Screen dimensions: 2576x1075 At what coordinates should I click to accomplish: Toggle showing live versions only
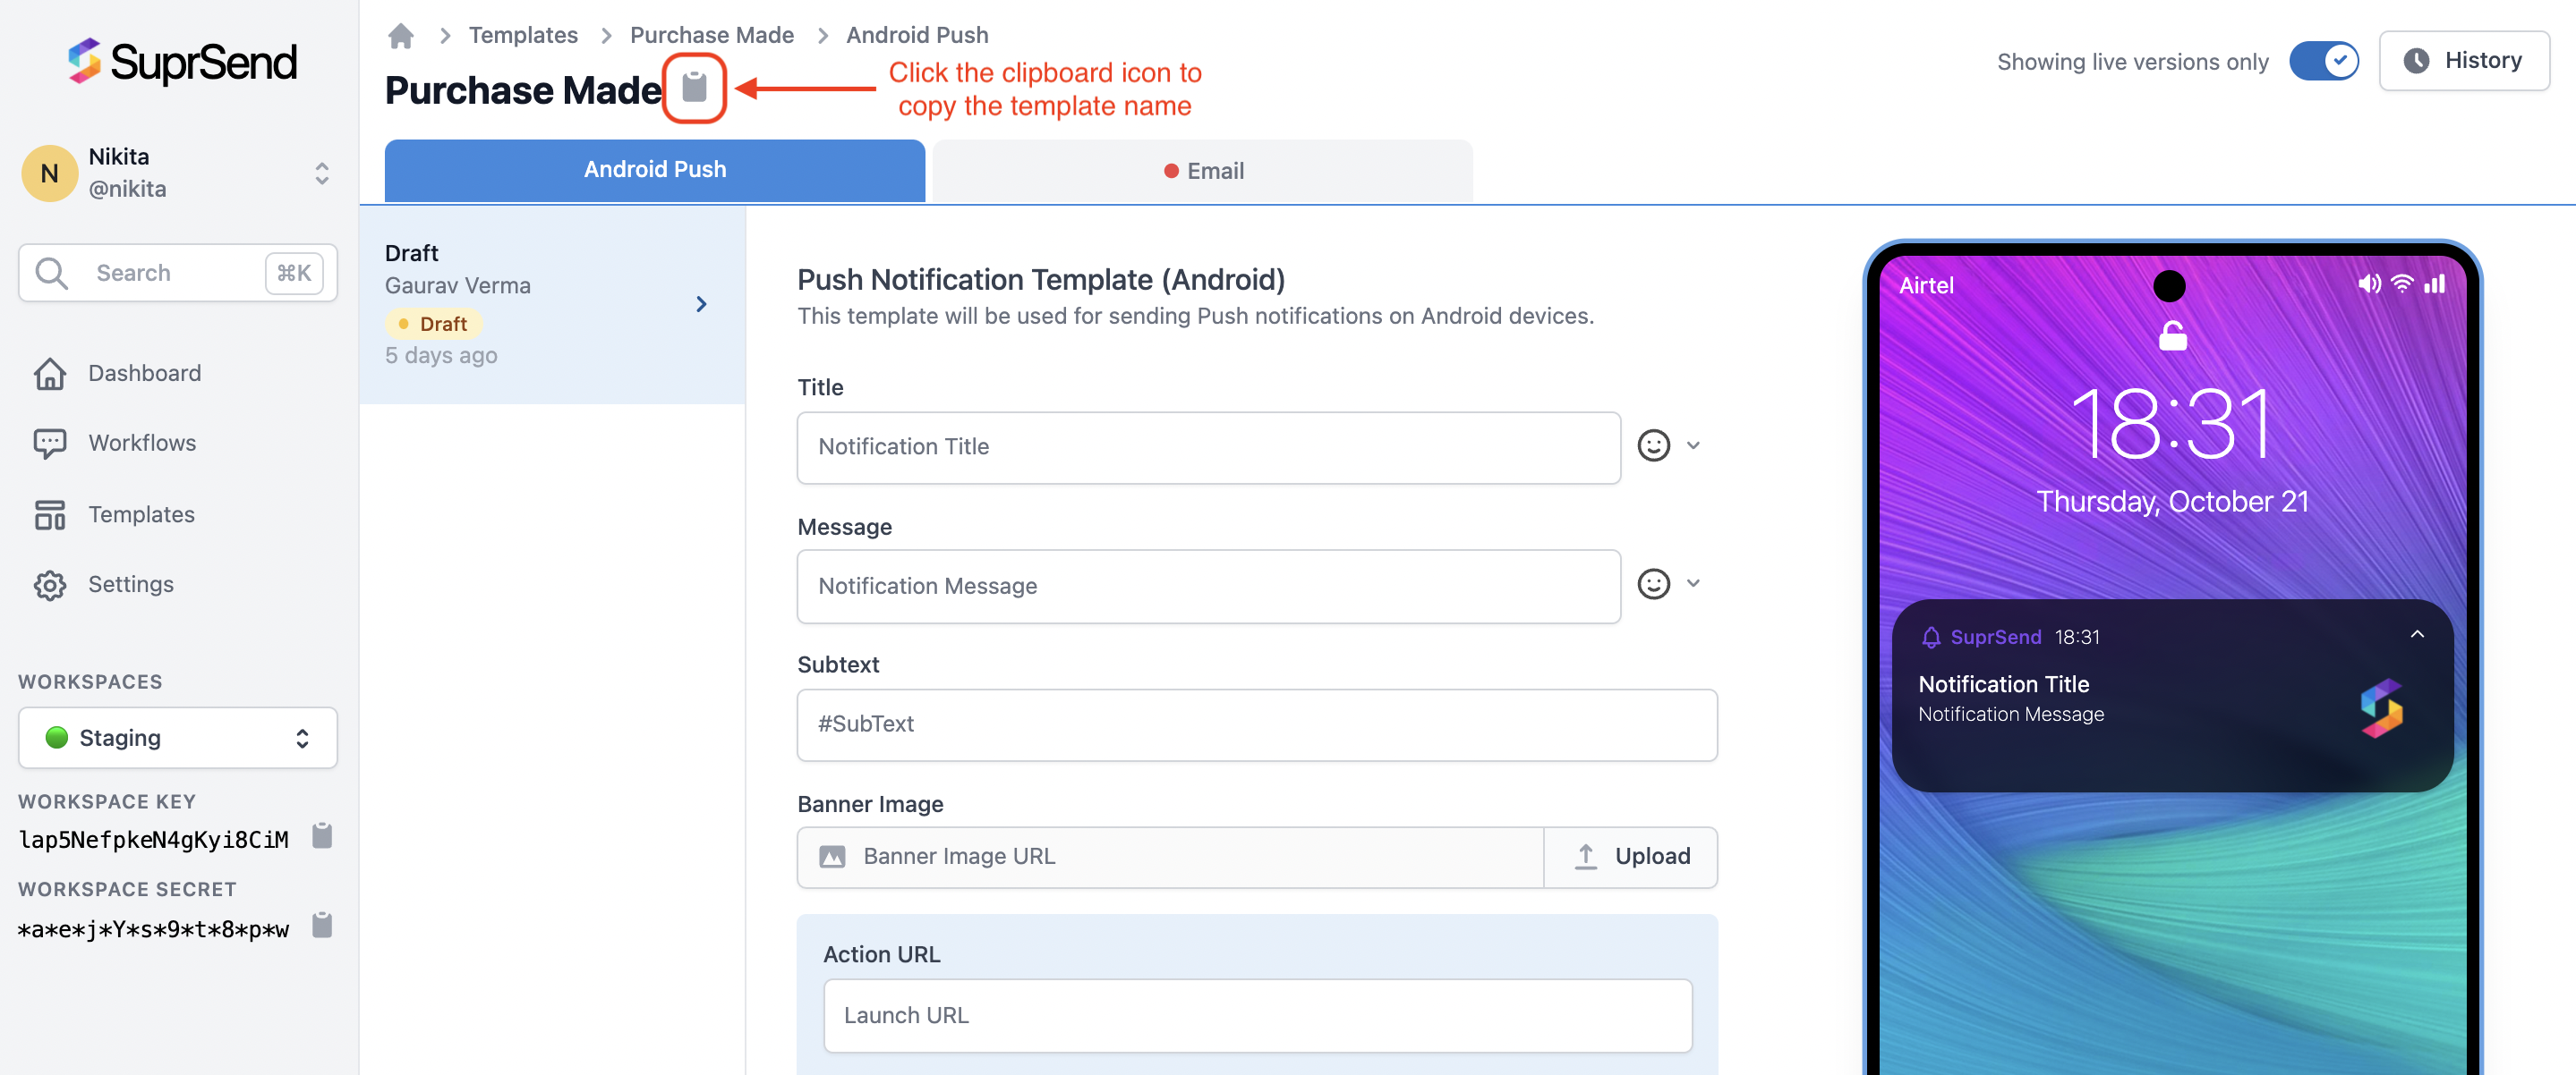pyautogui.click(x=2323, y=61)
